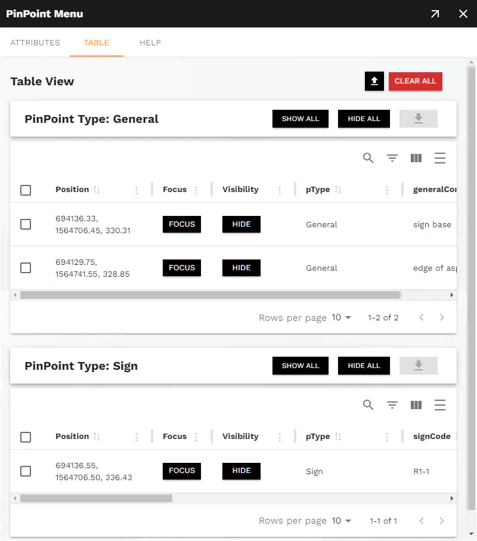Hide the R1-1 Sign pinpoint
This screenshot has height=541, width=477.
coord(241,471)
